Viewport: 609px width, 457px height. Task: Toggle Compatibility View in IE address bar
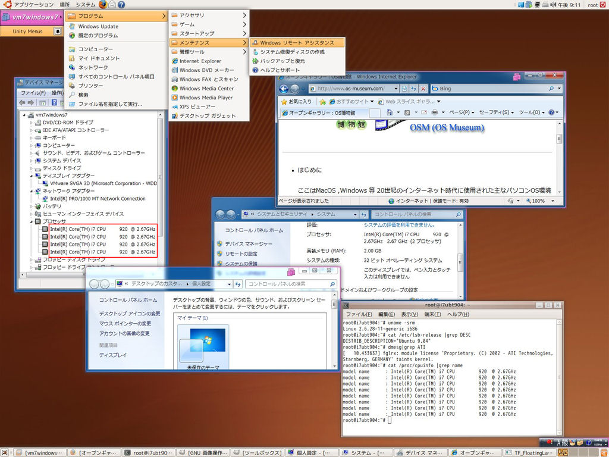coord(404,89)
